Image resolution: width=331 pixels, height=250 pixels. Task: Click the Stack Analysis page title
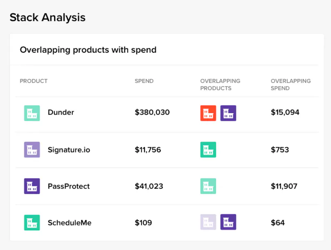pyautogui.click(x=47, y=18)
